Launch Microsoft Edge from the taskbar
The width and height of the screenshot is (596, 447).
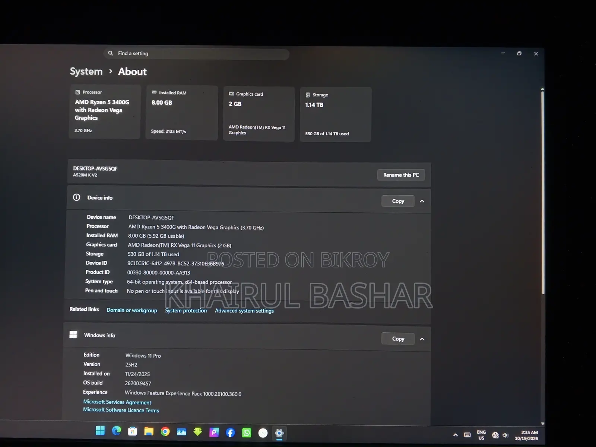pos(117,431)
